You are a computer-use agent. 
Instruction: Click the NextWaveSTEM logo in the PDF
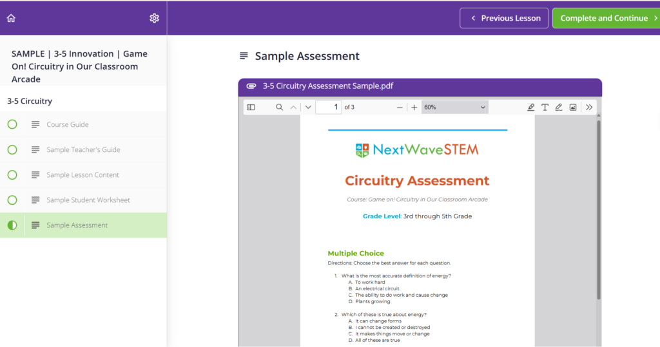(x=417, y=150)
